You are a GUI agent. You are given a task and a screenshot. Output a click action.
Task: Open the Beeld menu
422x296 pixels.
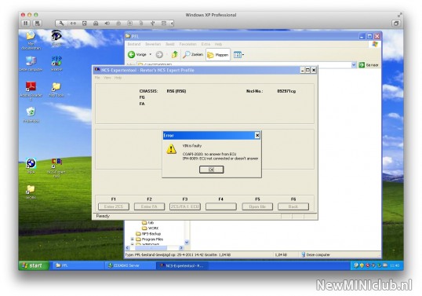coord(170,44)
